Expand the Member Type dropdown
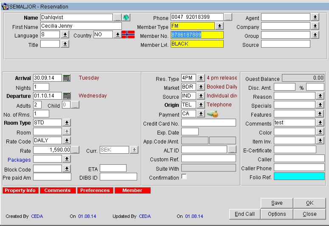Screen dimensions: 329x226 point(219,26)
